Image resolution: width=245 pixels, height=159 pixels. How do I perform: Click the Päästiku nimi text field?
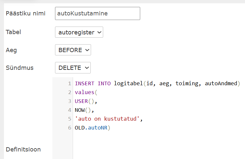coord(97,13)
